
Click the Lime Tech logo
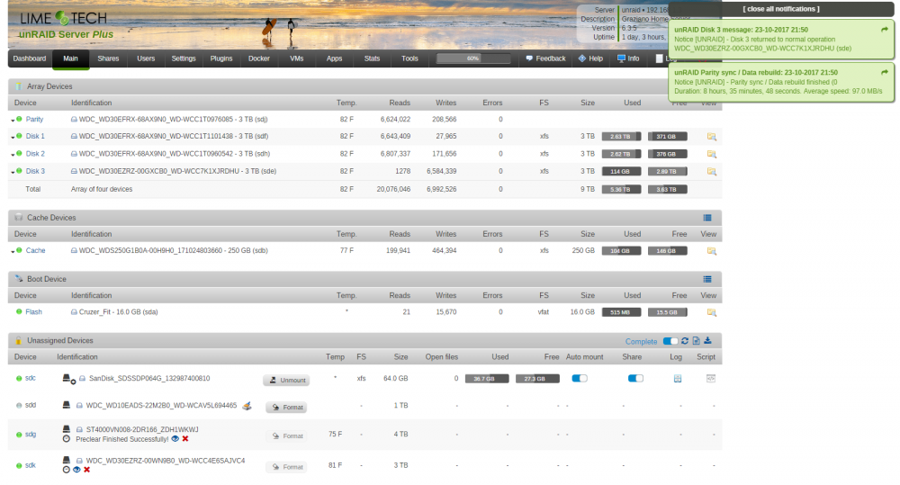[63, 19]
